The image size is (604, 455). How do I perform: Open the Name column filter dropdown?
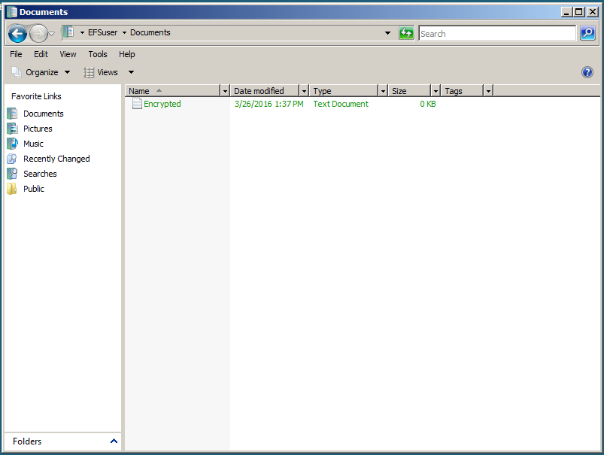coord(226,91)
